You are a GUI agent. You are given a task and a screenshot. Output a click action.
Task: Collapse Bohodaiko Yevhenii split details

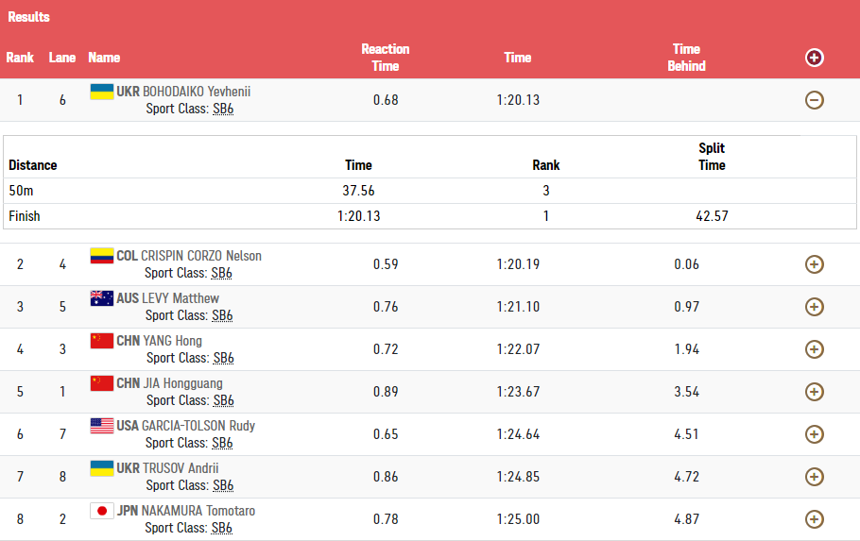coord(814,100)
